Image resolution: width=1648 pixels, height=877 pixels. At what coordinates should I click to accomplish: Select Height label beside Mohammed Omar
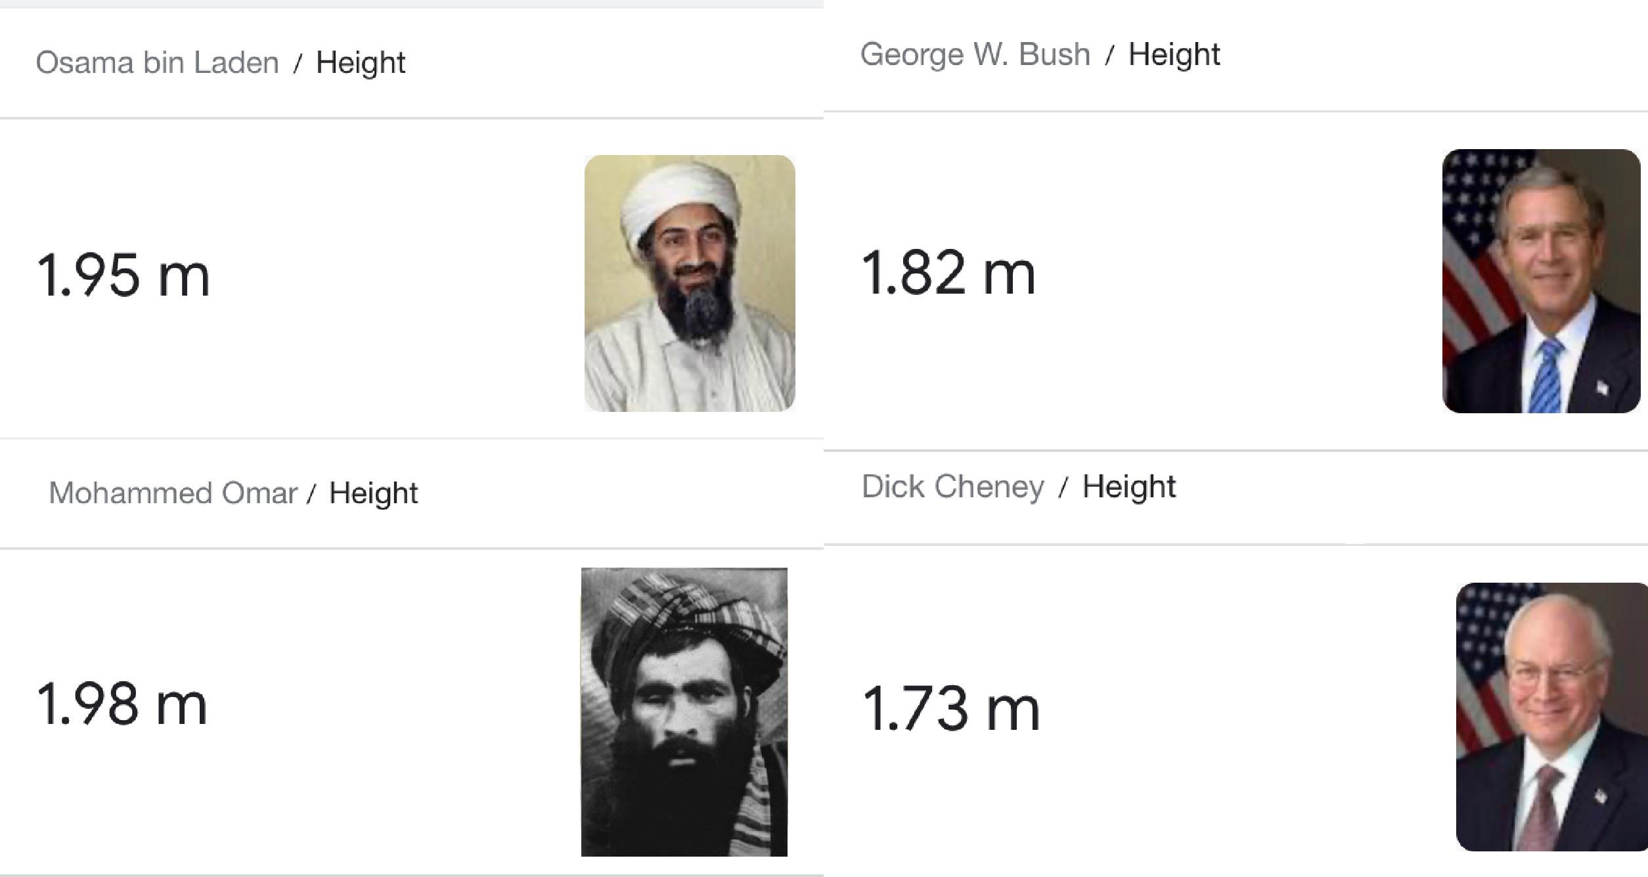pos(373,493)
